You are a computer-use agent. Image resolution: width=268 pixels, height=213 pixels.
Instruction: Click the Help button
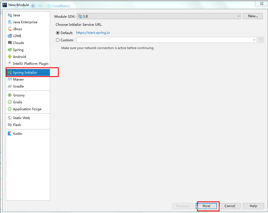coord(253,206)
